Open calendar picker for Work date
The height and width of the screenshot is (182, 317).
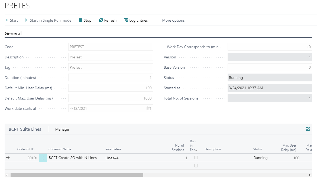(x=148, y=108)
